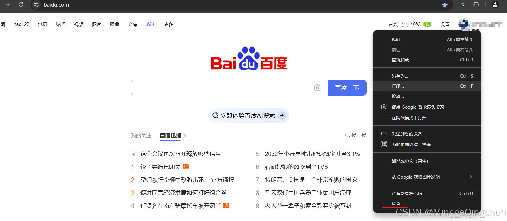Open the 更多 navigation dropdown

point(169,24)
